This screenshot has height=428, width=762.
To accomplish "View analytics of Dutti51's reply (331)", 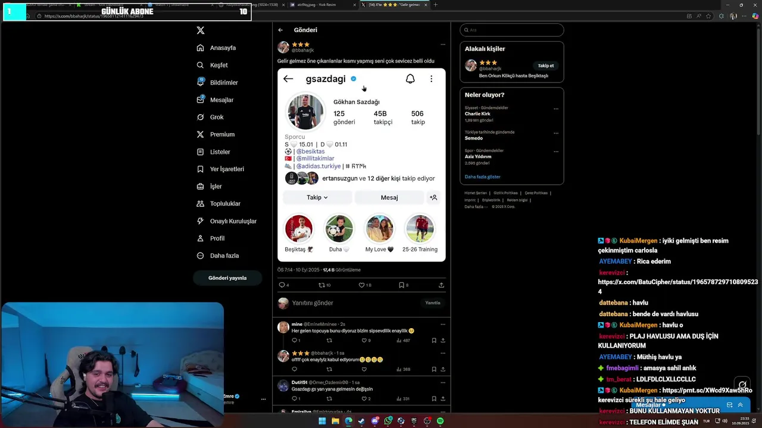I will pyautogui.click(x=404, y=399).
